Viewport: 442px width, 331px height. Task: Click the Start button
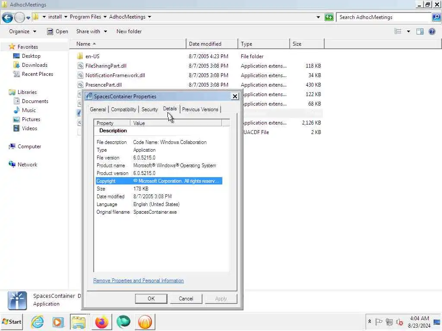12,322
